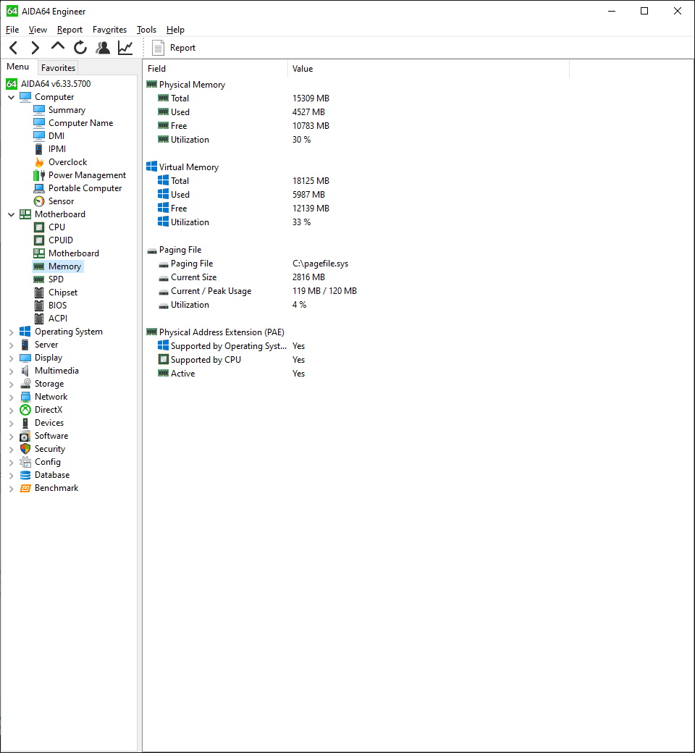Open the Portable Computer laptop icon

[39, 188]
